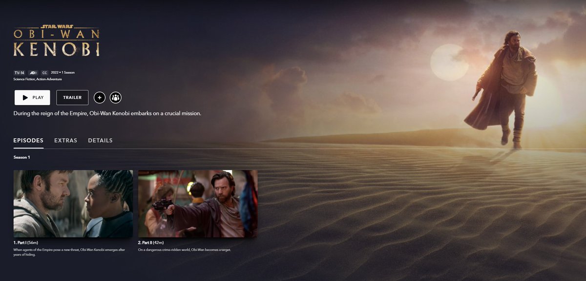Click the audio description AD badge
Image resolution: width=586 pixels, height=281 pixels.
point(33,72)
